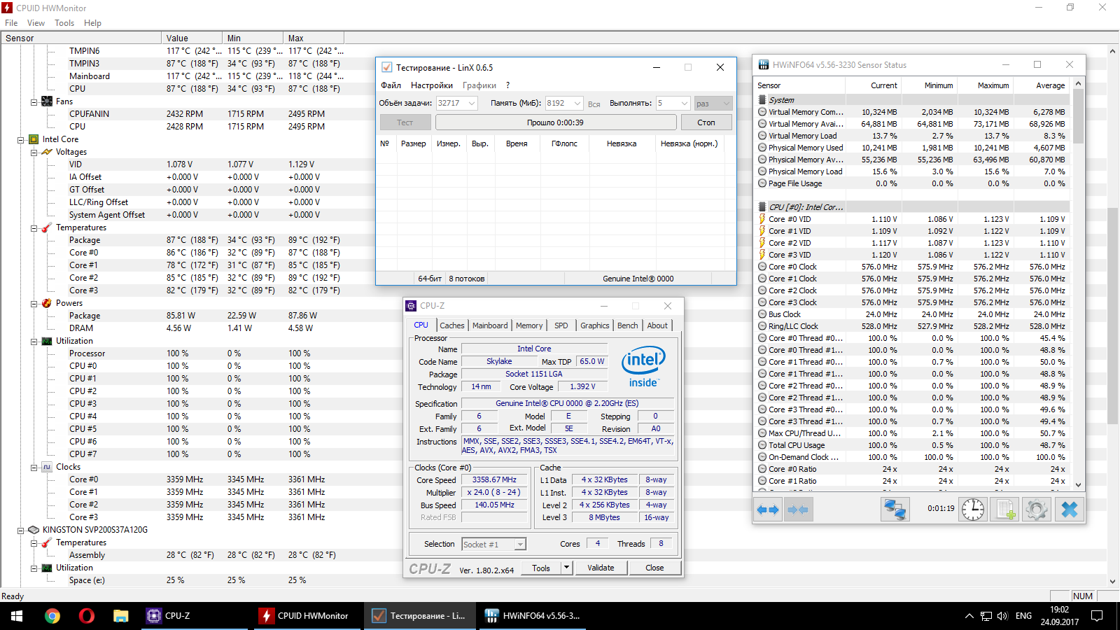Click the HWiNFO System group icon

click(762, 100)
